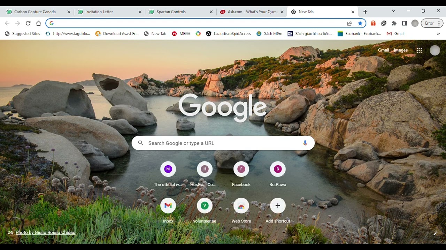Image resolution: width=446 pixels, height=250 pixels.
Task: Open the Chrome three-dot menu
Action: pyautogui.click(x=439, y=23)
